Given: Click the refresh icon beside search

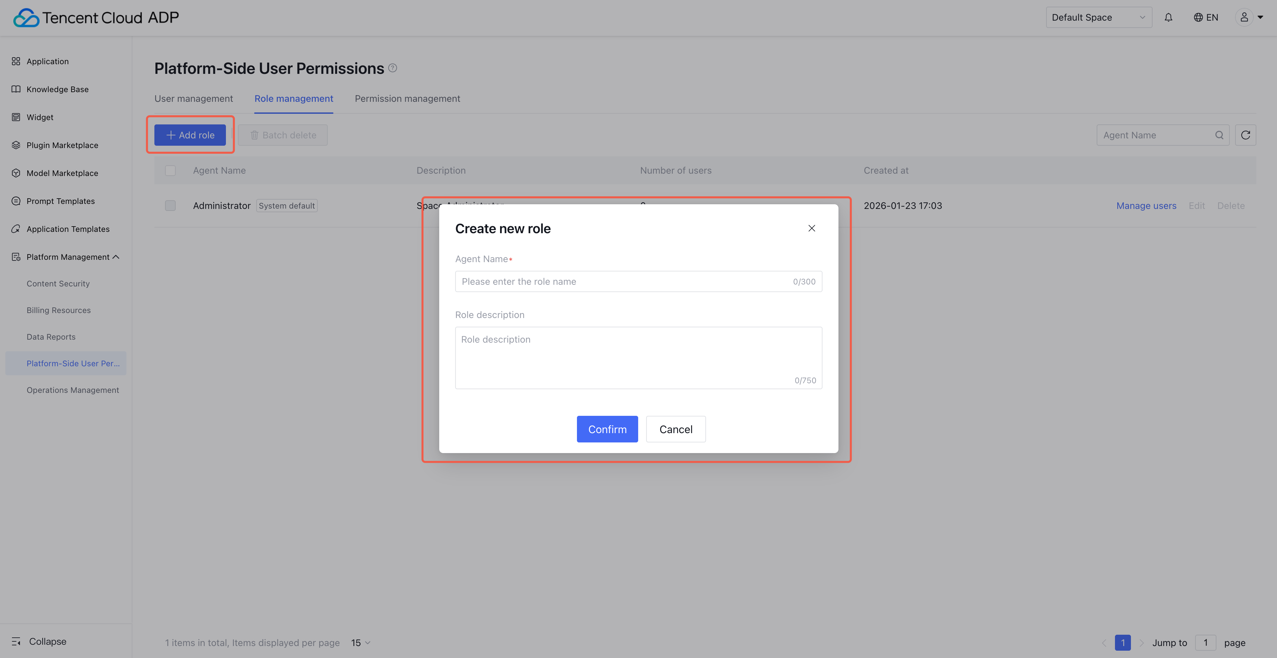Looking at the screenshot, I should (1245, 135).
